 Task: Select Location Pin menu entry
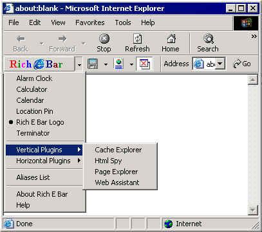tap(44, 111)
